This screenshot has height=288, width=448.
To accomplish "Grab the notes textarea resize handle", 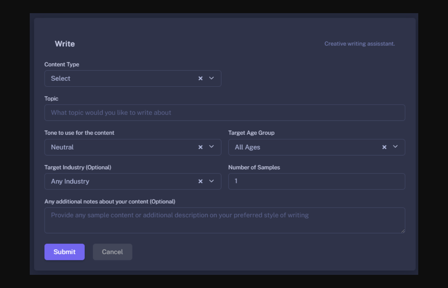I will 403,231.
